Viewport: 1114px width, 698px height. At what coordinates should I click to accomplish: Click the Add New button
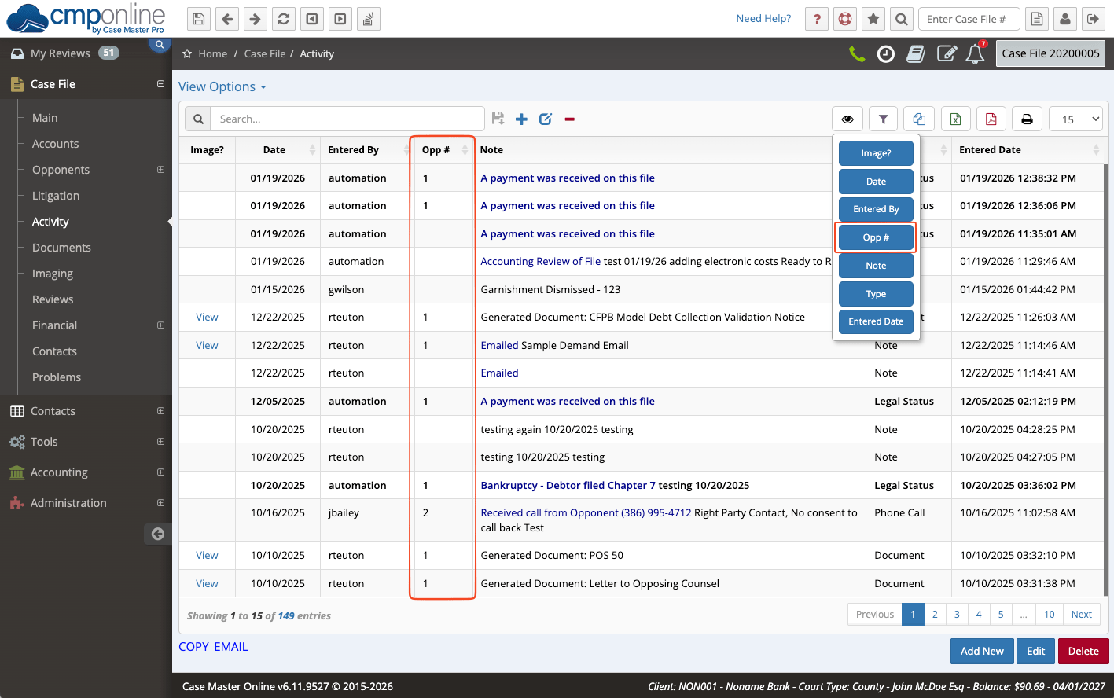tap(982, 651)
